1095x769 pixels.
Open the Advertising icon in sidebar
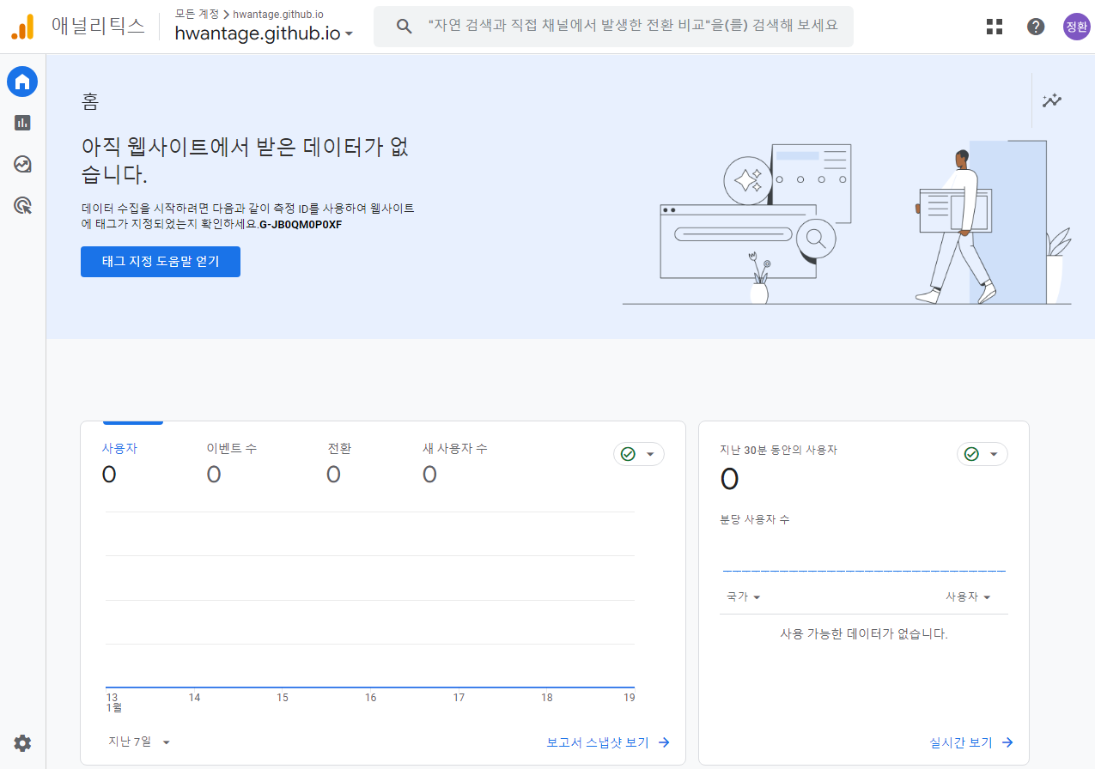pos(22,205)
